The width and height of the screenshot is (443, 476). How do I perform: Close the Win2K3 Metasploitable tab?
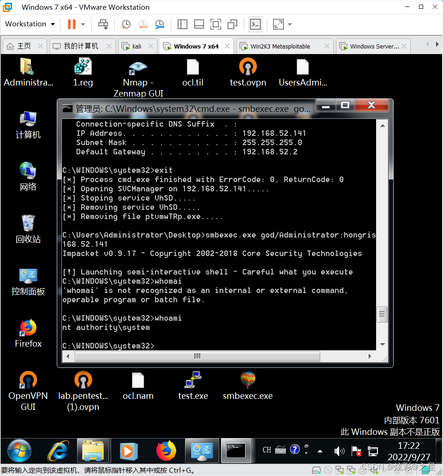point(327,46)
